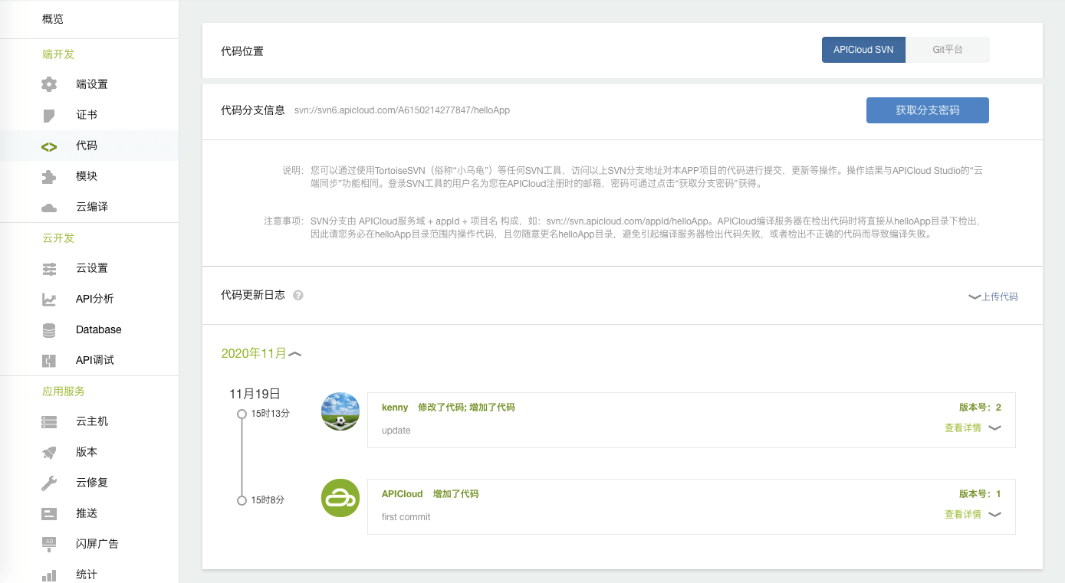Open the 概览 overview menu item
The image size is (1065, 583).
(53, 18)
